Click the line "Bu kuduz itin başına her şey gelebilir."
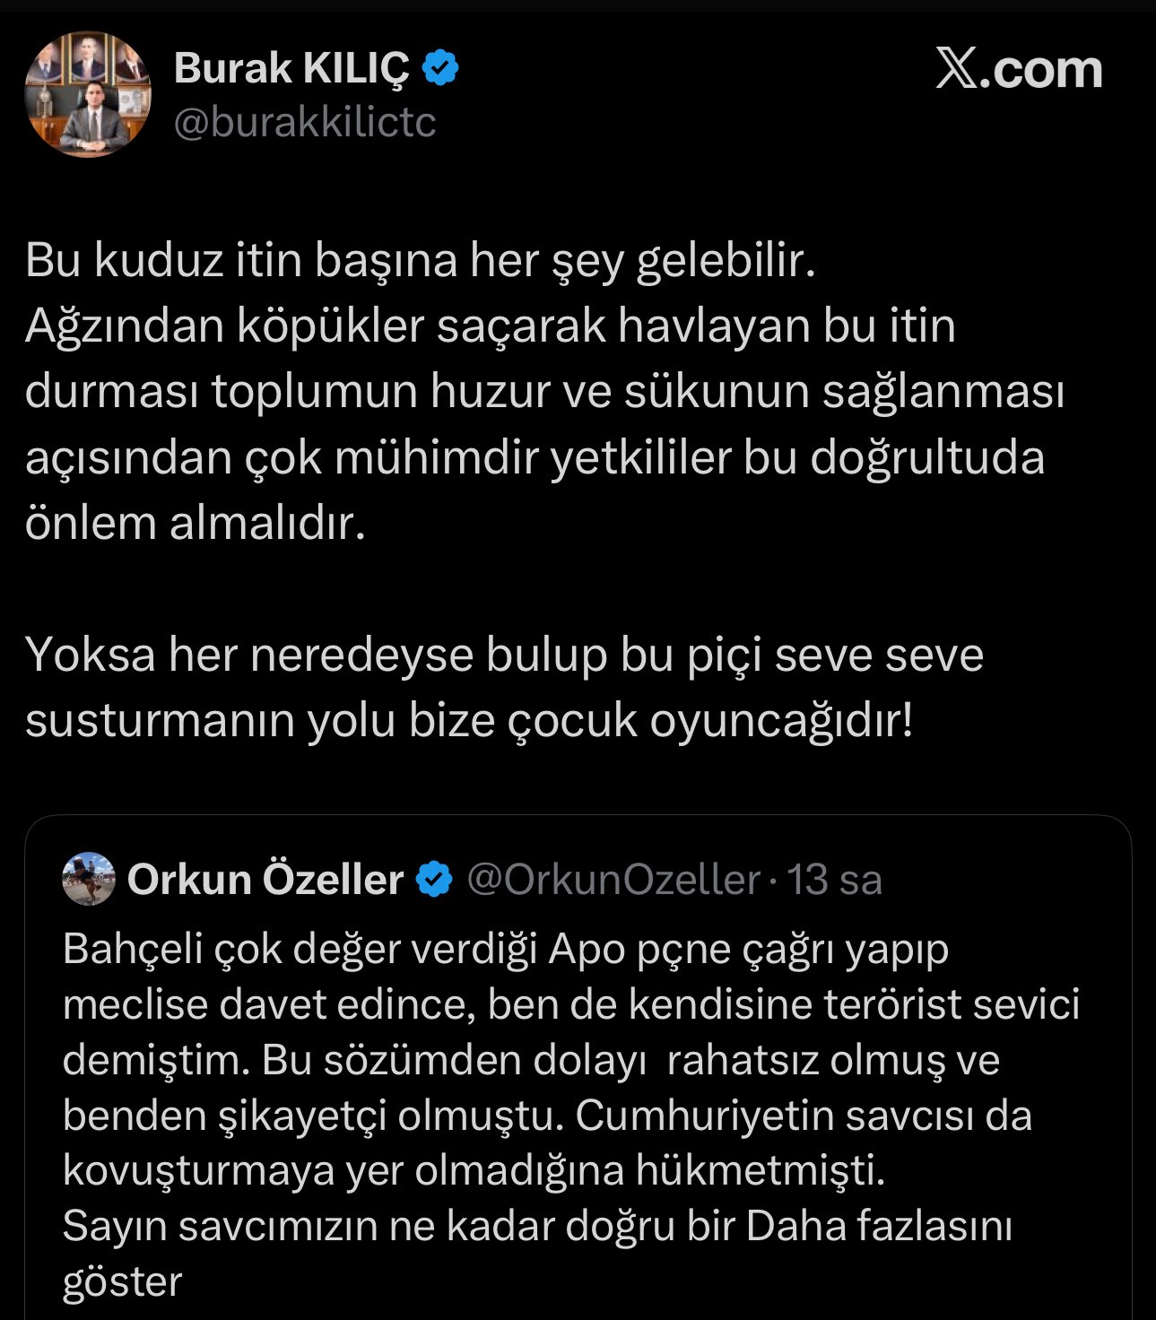The width and height of the screenshot is (1156, 1320). point(421,260)
